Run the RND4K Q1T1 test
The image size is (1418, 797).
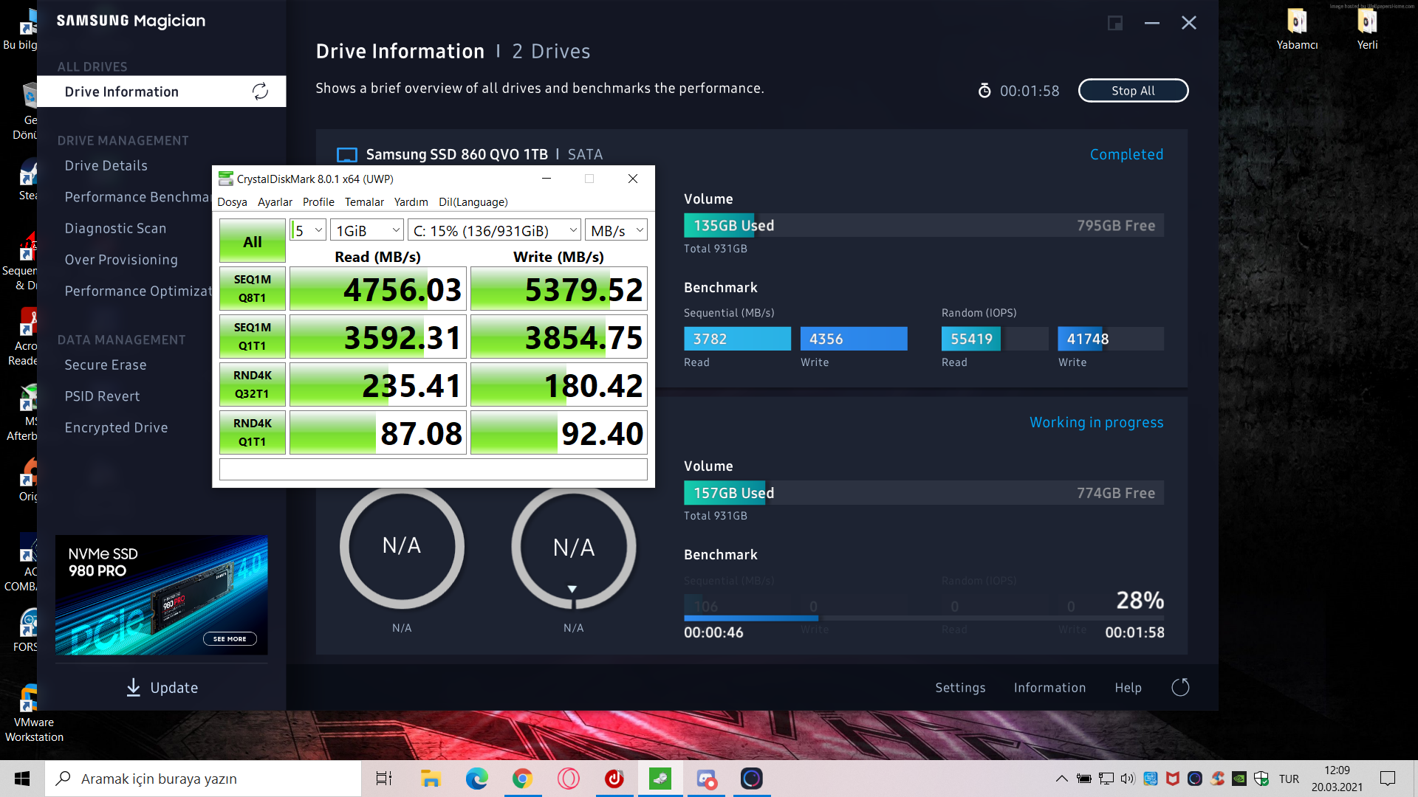coord(252,432)
